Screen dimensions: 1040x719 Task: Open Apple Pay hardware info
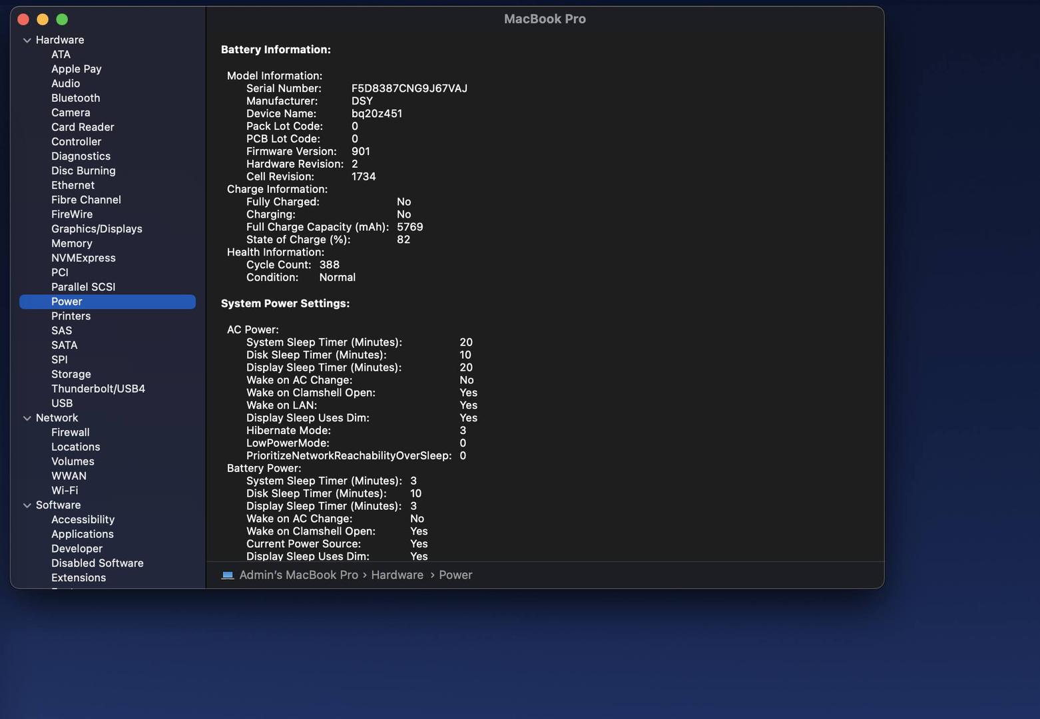[x=77, y=69]
